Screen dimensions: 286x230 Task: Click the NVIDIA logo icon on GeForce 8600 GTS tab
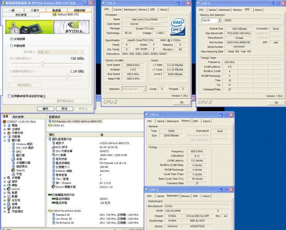tap(55, 14)
